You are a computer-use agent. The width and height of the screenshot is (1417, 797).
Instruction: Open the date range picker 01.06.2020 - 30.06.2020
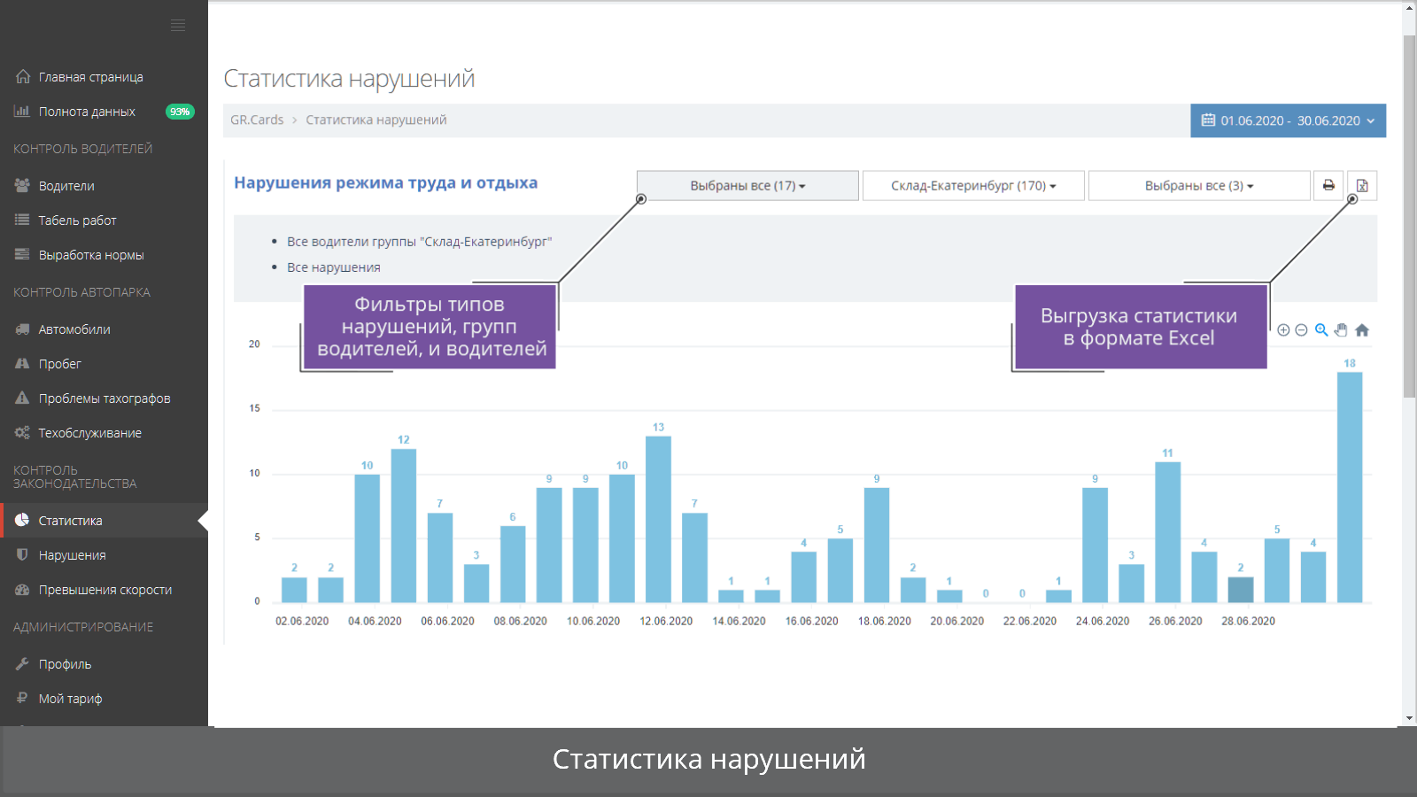coord(1289,120)
